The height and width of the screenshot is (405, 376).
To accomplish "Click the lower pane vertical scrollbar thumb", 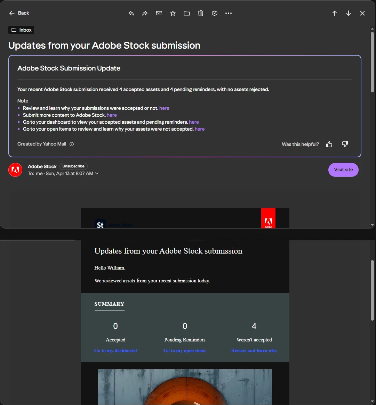I will point(373,290).
